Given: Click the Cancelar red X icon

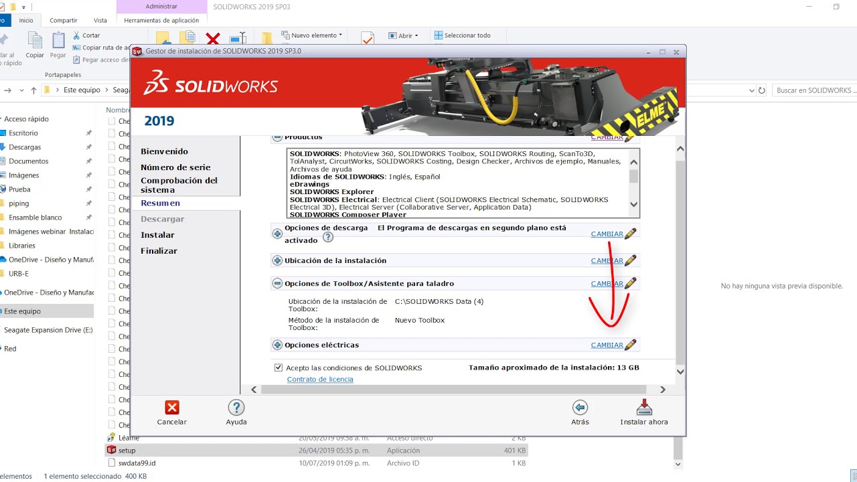Looking at the screenshot, I should tap(172, 408).
